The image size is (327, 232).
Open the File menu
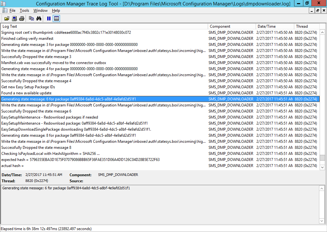tap(12, 11)
